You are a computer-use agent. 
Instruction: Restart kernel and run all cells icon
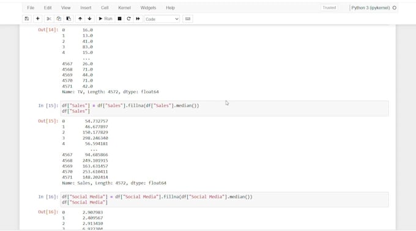coord(138,19)
